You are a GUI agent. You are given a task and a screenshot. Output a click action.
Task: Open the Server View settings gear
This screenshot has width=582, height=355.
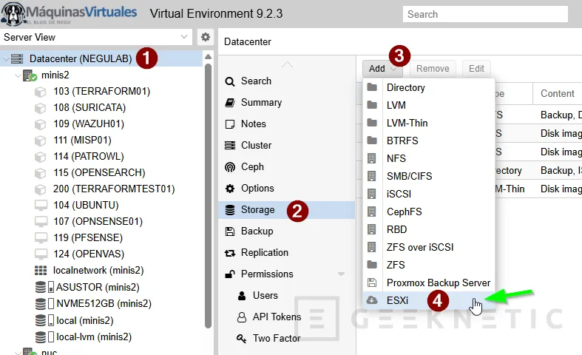click(206, 37)
